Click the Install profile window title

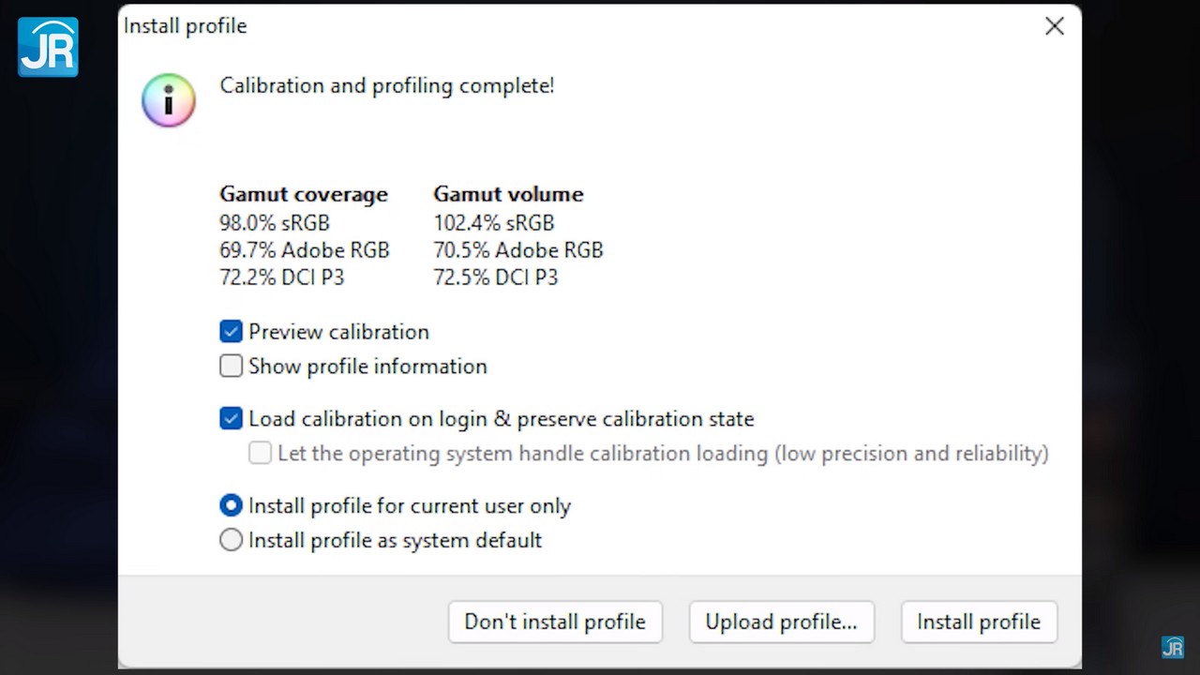(x=186, y=26)
